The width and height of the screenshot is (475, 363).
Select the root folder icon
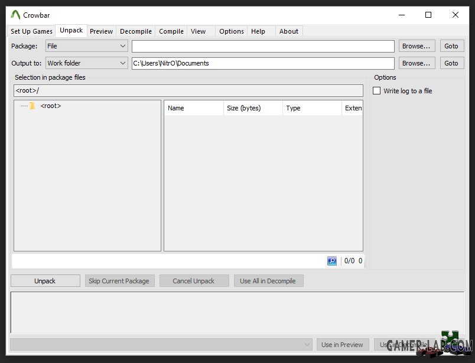pos(32,106)
